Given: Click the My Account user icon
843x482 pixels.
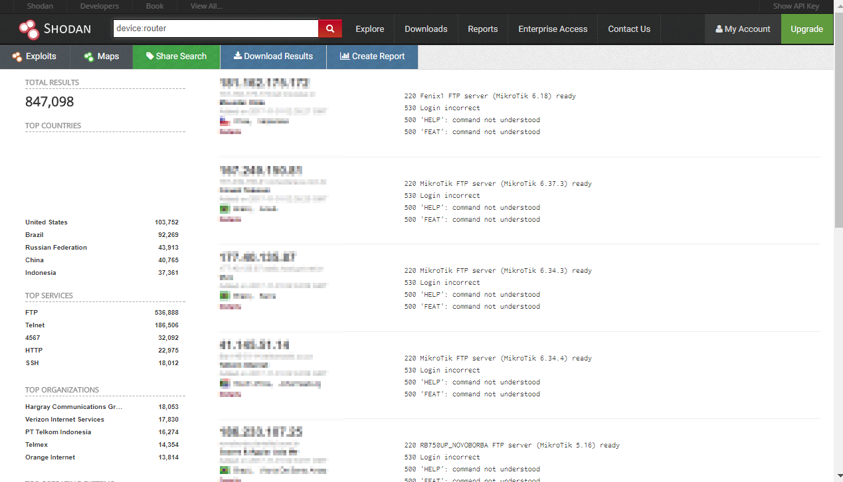Looking at the screenshot, I should click(719, 29).
